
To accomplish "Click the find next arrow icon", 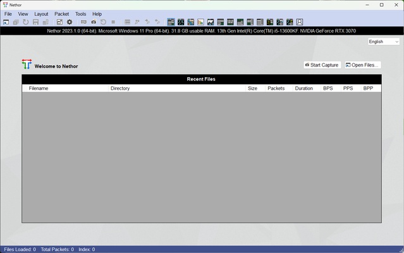I will pos(147,22).
